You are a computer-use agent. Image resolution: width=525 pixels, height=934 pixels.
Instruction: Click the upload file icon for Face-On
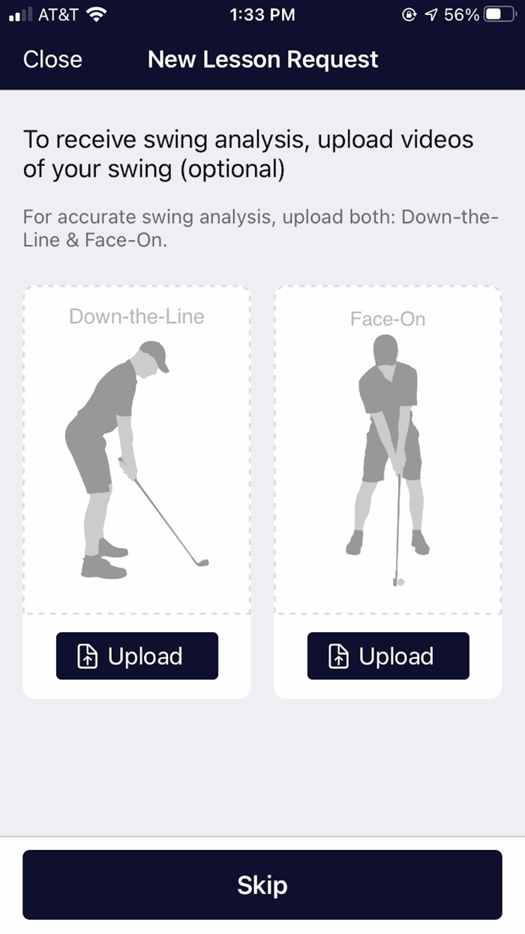pyautogui.click(x=339, y=657)
